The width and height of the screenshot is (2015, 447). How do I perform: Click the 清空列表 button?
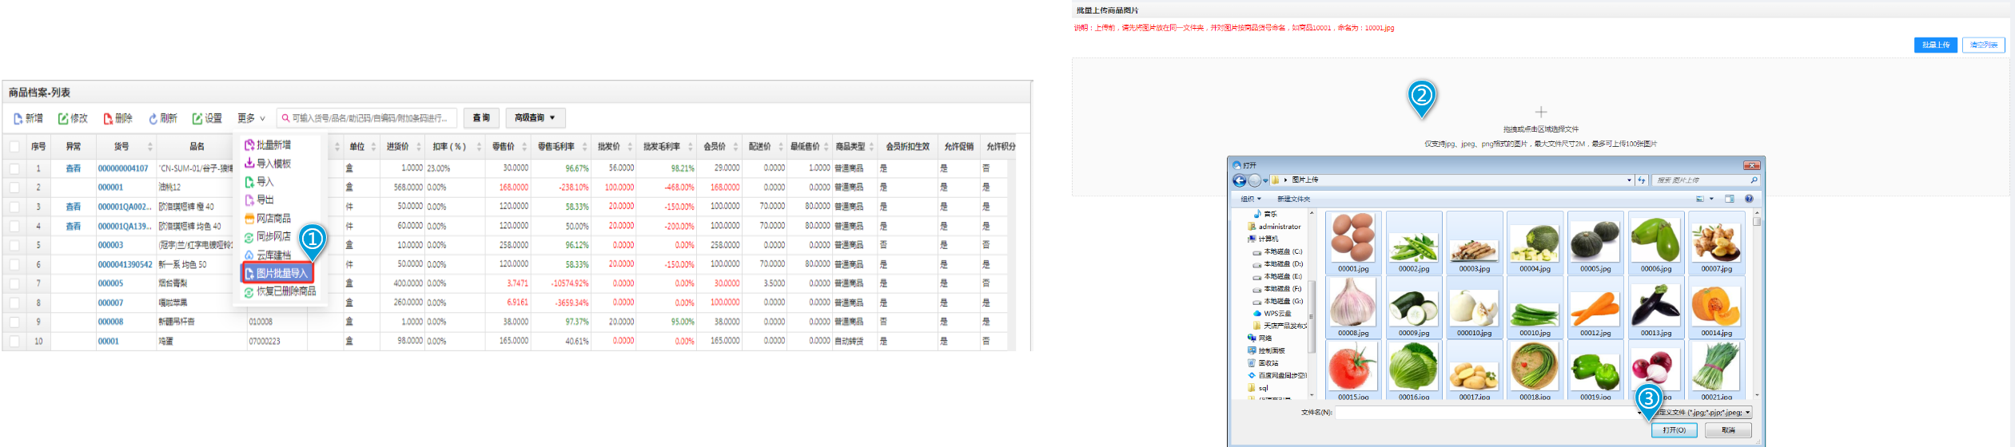click(x=1983, y=45)
